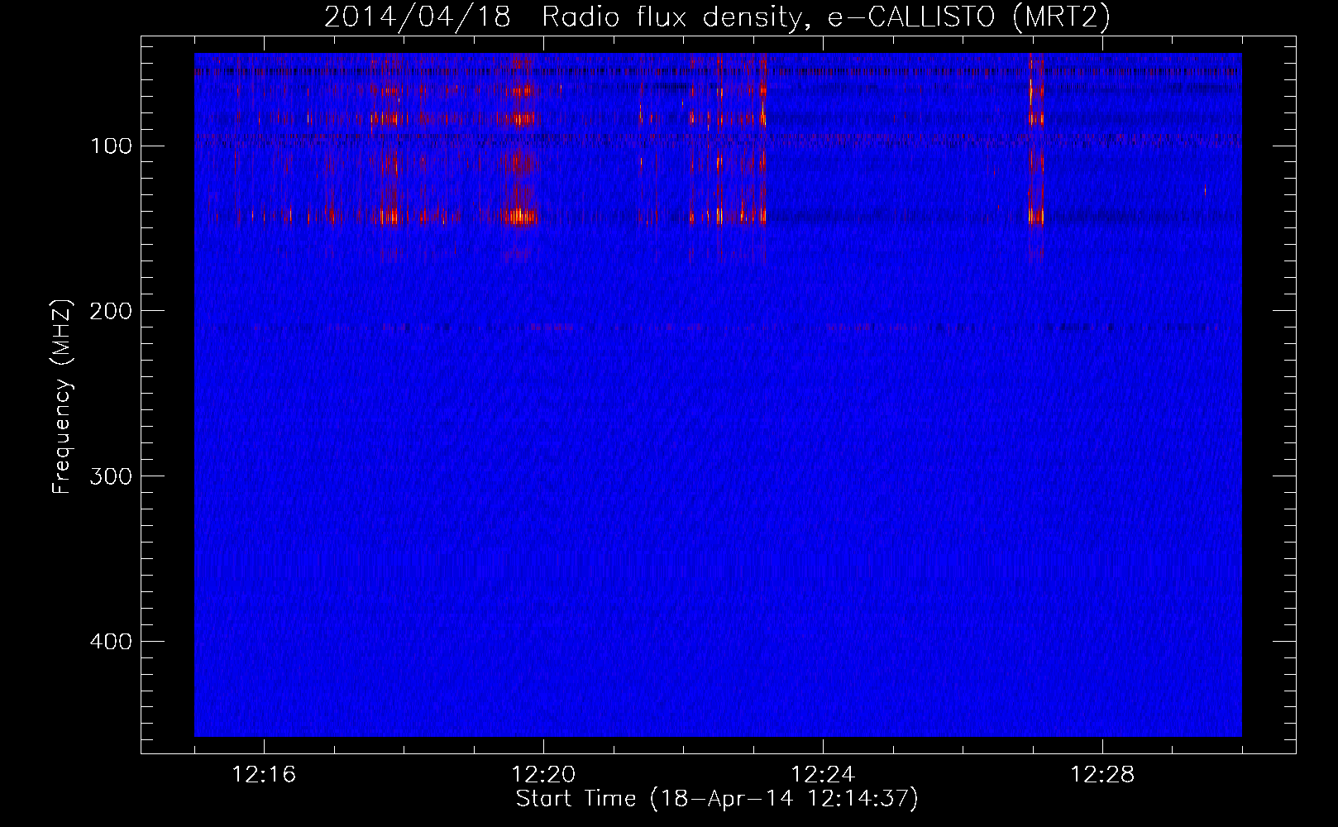Screen dimensions: 1338x827
Task: Select the 'Frequency (MHZ)' y-axis label
Action: [62, 397]
